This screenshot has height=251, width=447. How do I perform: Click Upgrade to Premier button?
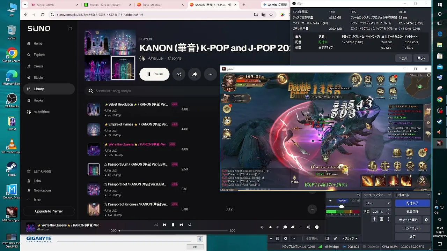49,211
